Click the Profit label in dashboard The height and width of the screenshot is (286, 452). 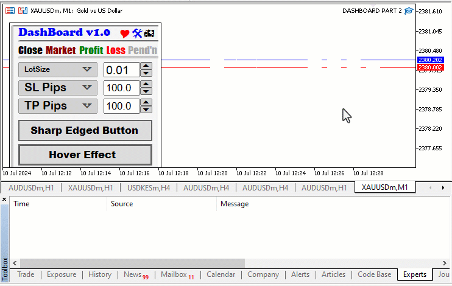tap(91, 51)
